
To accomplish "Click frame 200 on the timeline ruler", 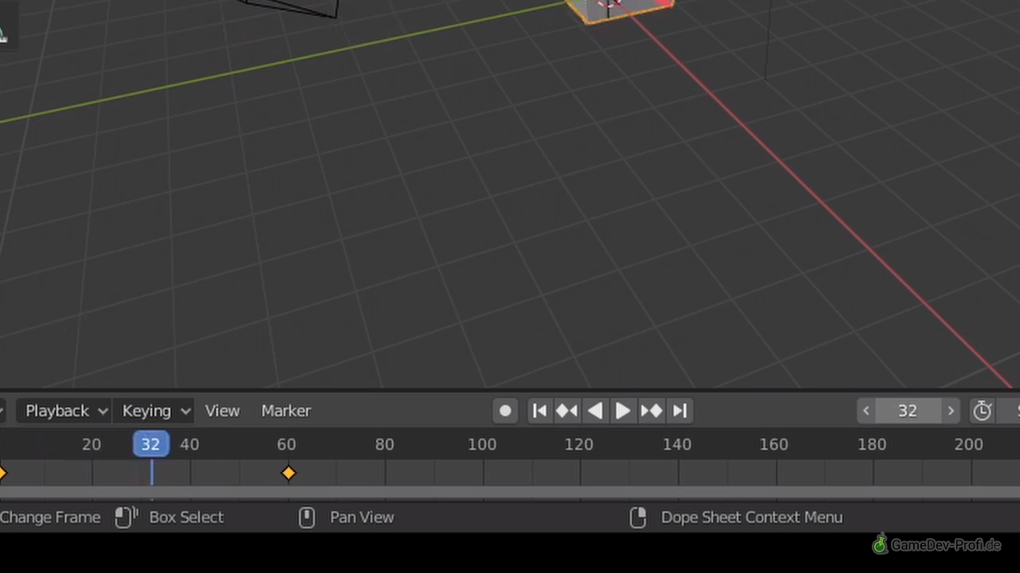I will coord(969,444).
